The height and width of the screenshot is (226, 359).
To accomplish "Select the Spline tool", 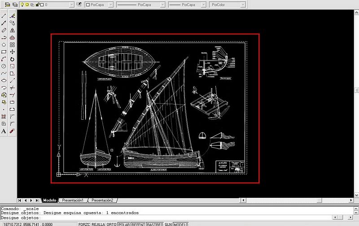I will [4, 74].
